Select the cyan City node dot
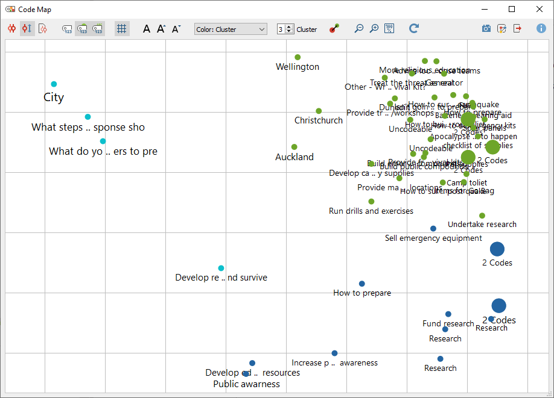 coord(54,84)
